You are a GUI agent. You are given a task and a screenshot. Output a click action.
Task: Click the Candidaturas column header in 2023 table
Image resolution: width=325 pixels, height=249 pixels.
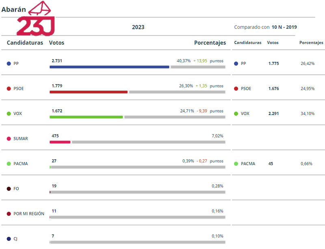(25, 43)
